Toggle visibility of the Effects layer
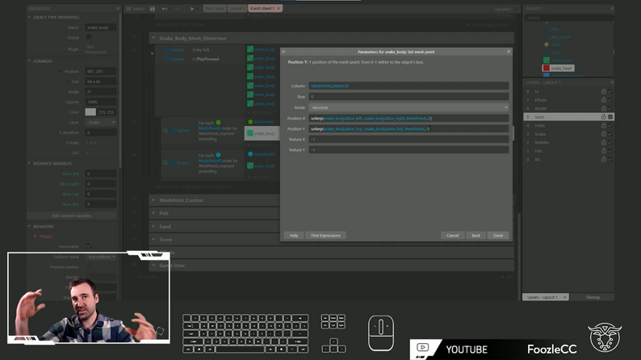The width and height of the screenshot is (641, 360). tap(610, 100)
